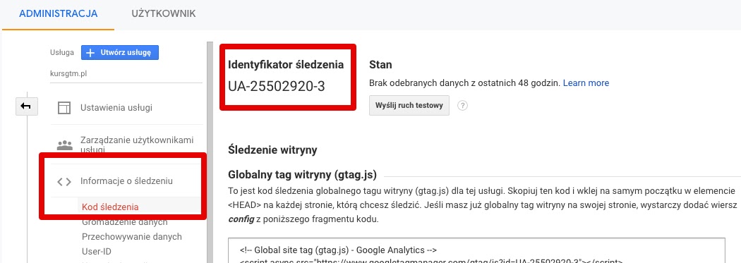Click Wyślij ruch testowy button
Image resolution: width=741 pixels, height=263 pixels.
409,105
